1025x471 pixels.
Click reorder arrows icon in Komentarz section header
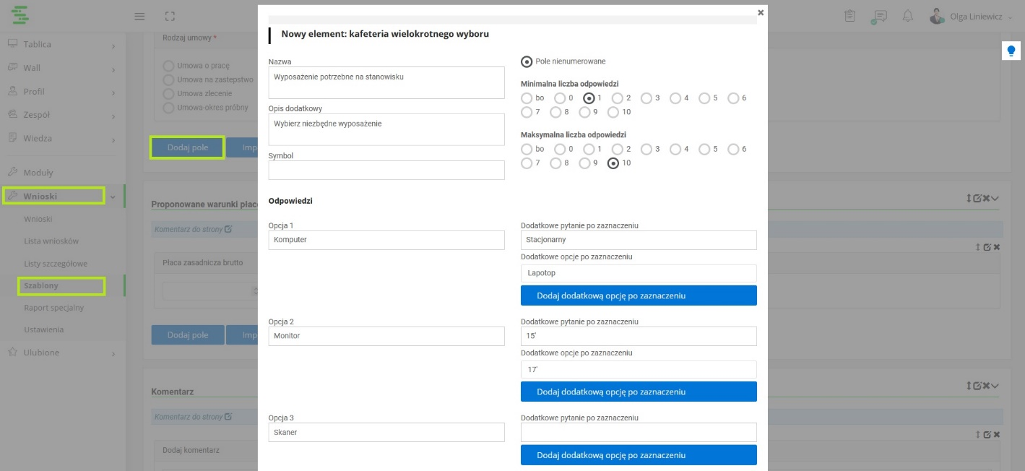tap(969, 386)
